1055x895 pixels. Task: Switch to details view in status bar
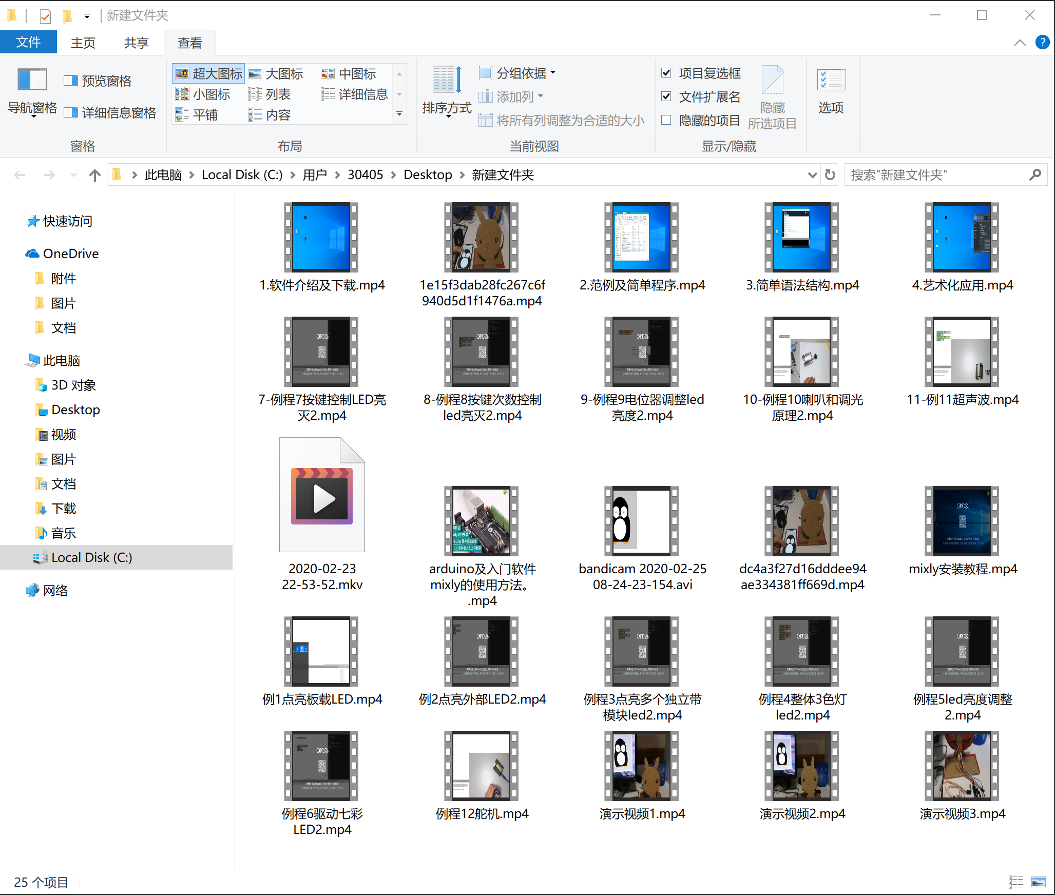click(1015, 882)
